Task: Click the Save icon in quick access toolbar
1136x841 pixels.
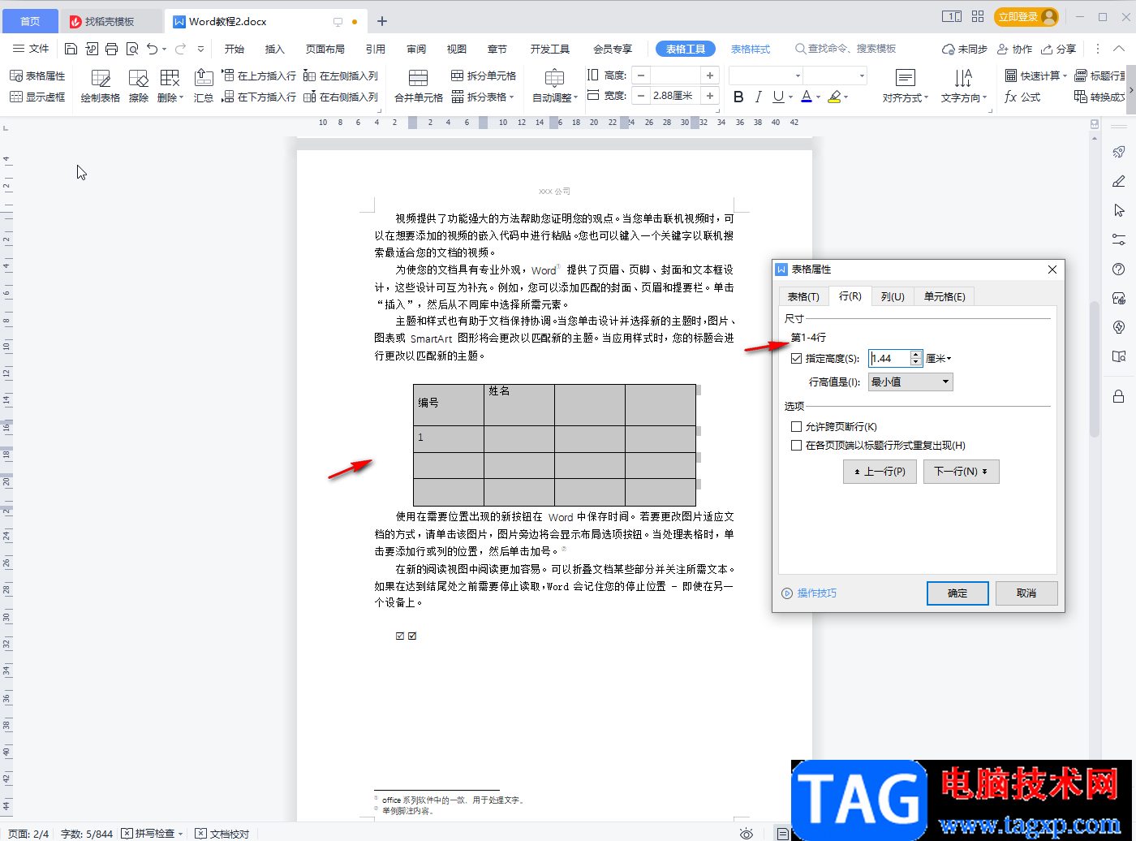Action: tap(71, 49)
